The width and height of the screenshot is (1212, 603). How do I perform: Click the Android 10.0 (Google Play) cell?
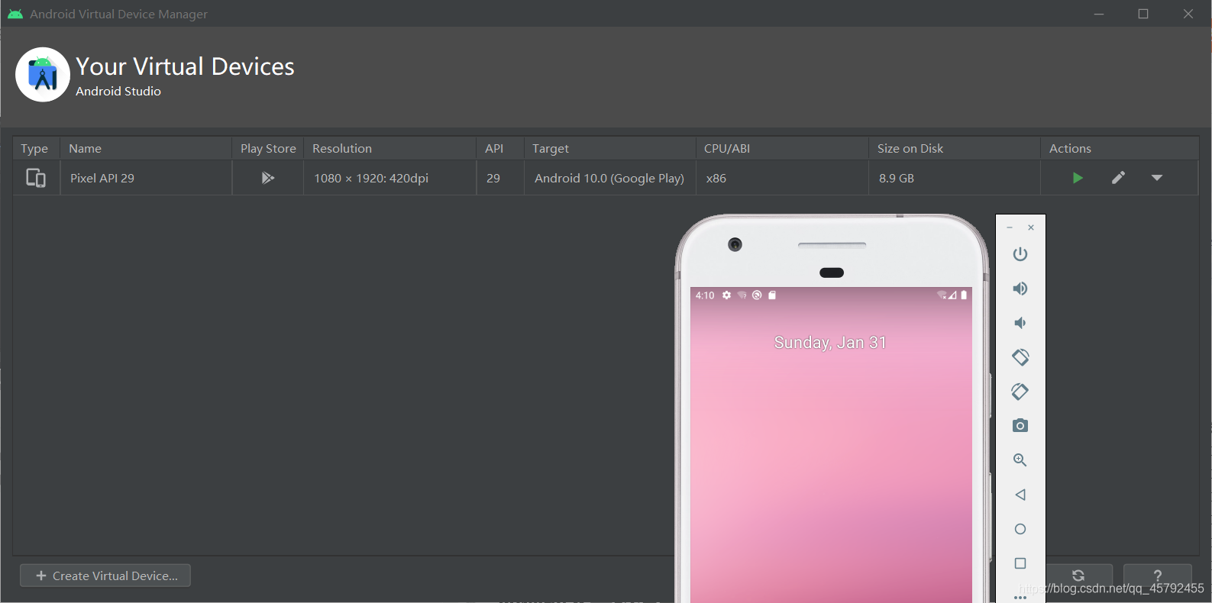[x=609, y=178]
